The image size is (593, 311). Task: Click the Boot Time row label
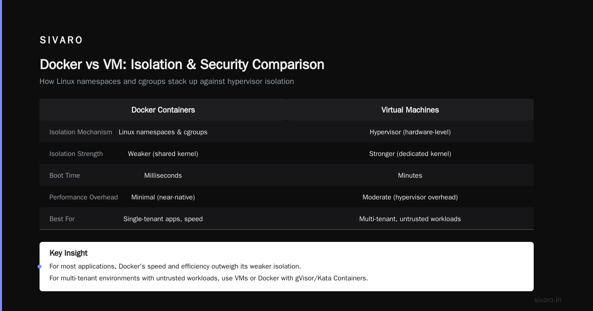click(65, 176)
